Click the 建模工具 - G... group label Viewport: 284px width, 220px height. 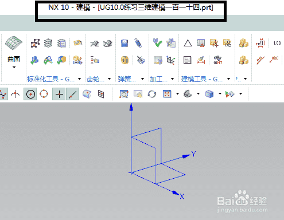tap(202, 79)
